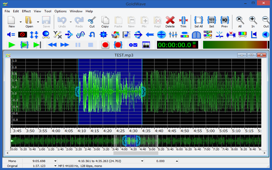This screenshot has width=272, height=170.
Task: Click the selection end brace marker in waveform
Action: [143, 91]
